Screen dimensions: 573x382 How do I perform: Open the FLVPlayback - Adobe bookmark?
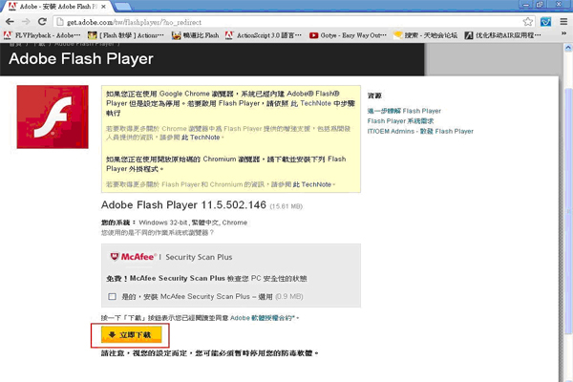42,35
